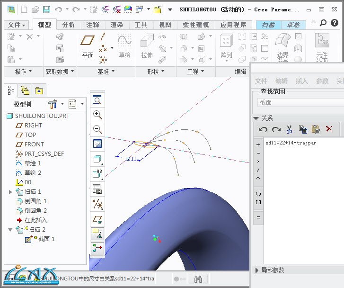344x288 pixels.
Task: Click the zoom in magnifier icon
Action: 97,115
